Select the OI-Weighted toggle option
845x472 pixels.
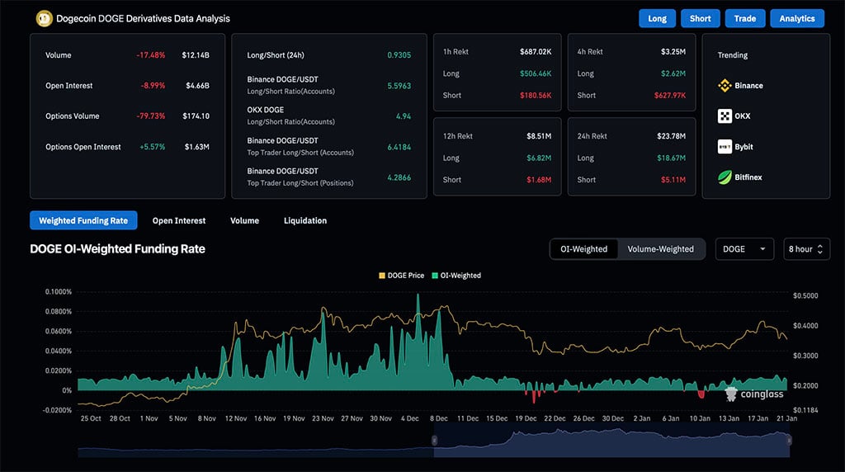tap(583, 249)
